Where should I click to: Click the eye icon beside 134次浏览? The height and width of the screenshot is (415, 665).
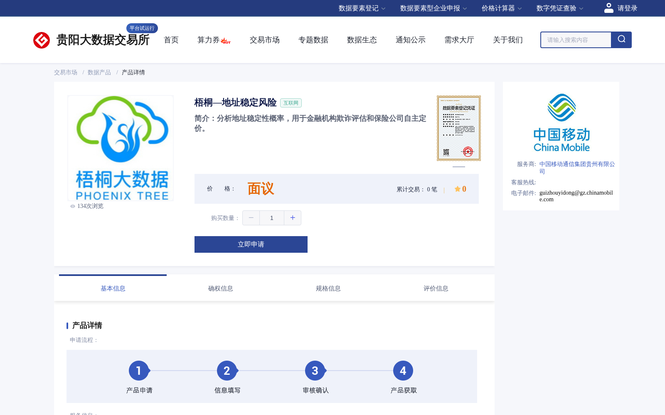point(73,206)
